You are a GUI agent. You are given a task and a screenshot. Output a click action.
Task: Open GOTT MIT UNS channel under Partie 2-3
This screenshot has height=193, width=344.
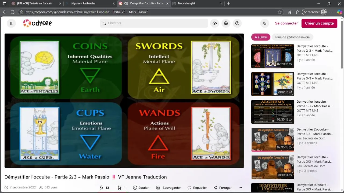point(307,55)
